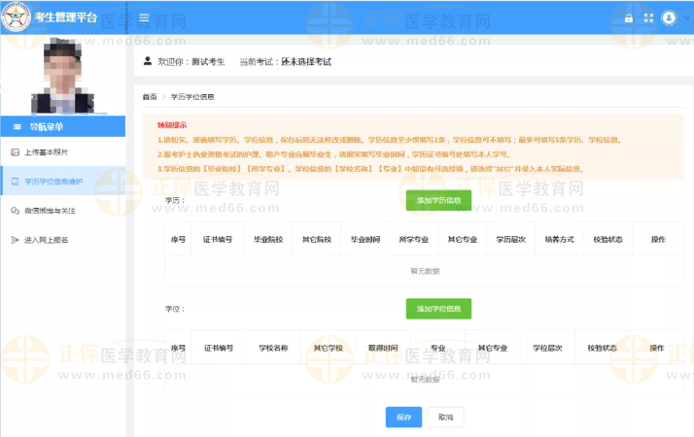Click the 首页 breadcrumb link
694x437 pixels.
[149, 97]
